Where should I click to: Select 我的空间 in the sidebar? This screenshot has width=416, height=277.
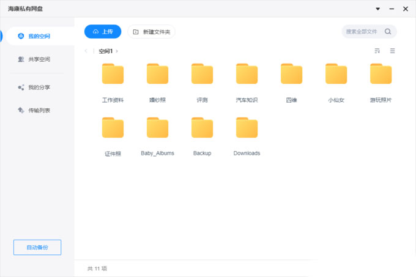39,36
